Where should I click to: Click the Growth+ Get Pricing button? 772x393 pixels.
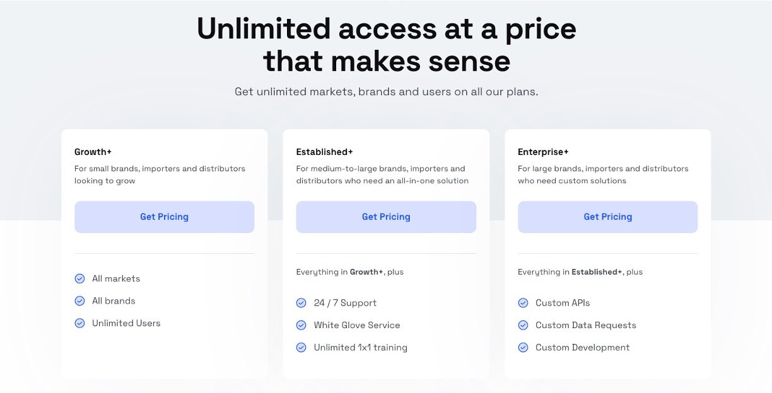click(x=164, y=217)
